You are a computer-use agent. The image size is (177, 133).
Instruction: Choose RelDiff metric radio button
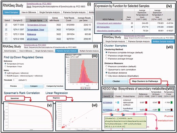point(5,76)
